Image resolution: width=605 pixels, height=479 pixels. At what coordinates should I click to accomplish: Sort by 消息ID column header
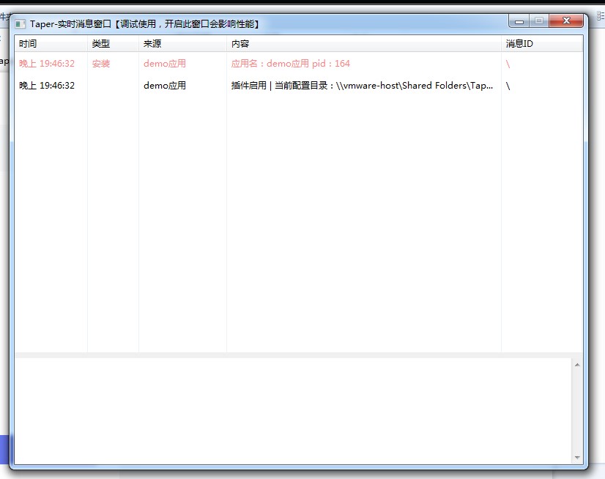[542, 44]
